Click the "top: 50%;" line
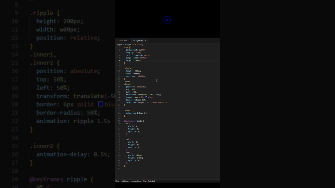Image resolution: width=335 pixels, height=188 pixels. point(131,89)
